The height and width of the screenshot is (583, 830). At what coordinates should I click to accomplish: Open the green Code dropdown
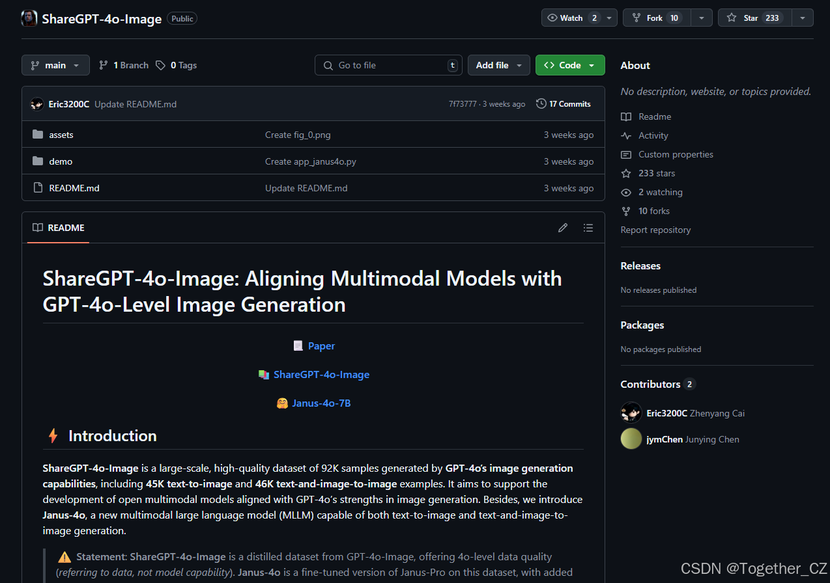pos(570,65)
